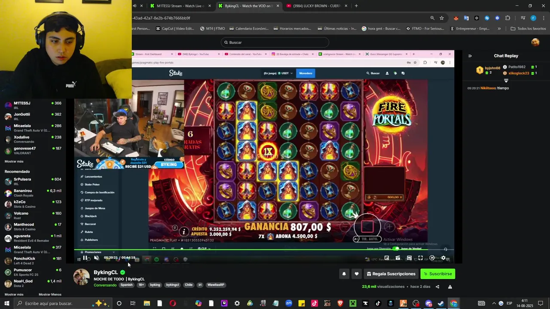Open BykingCL channel avatar
This screenshot has width=550, height=309.
tap(82, 277)
